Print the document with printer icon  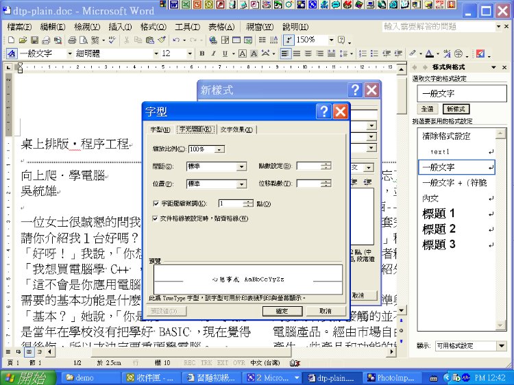point(72,40)
